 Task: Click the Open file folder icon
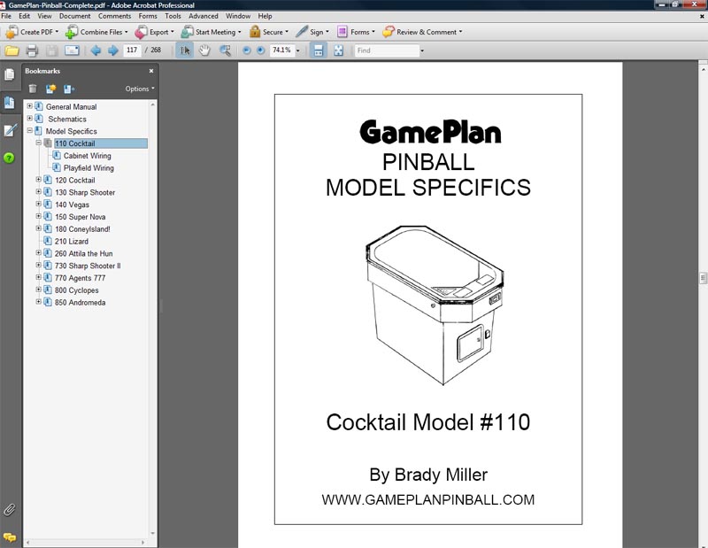point(12,50)
